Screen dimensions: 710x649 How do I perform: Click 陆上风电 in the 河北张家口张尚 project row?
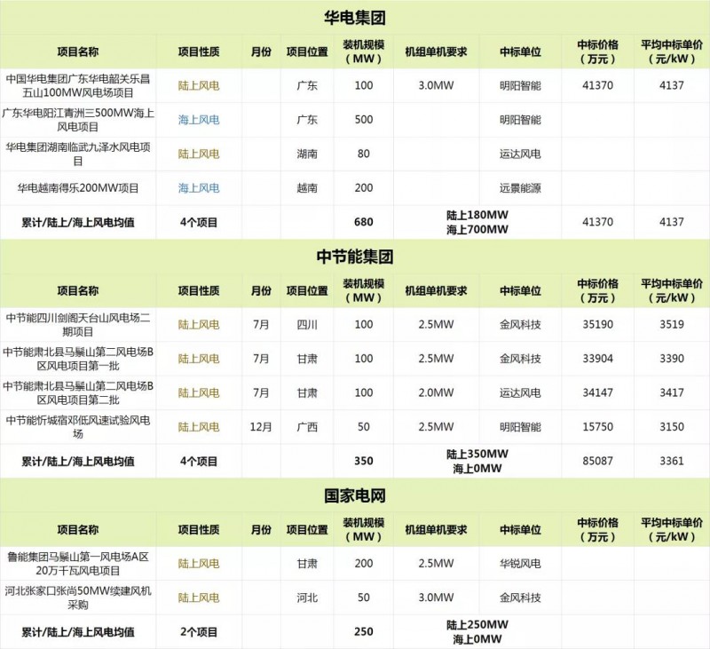199,598
